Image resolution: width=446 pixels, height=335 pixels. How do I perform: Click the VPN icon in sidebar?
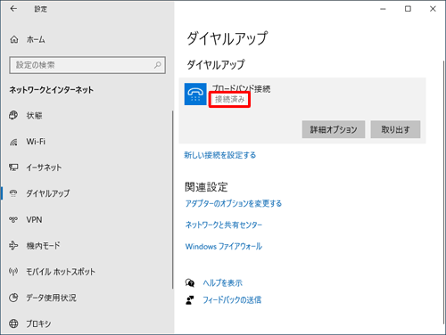13,219
